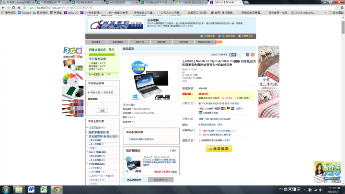Click the Facebook share icon near product header
The width and height of the screenshot is (345, 194).
pos(247,55)
